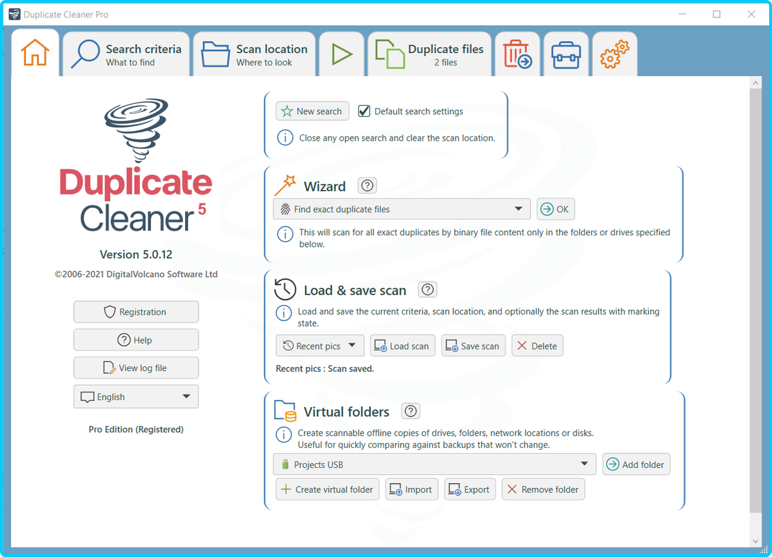Open Help from the left panel
Screen dimensions: 772x557
136,340
